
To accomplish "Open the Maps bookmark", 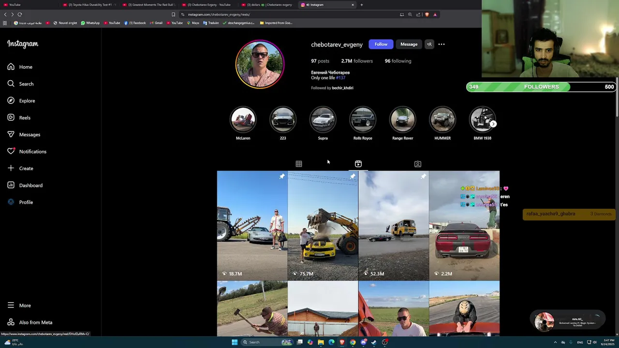I will pos(193,23).
